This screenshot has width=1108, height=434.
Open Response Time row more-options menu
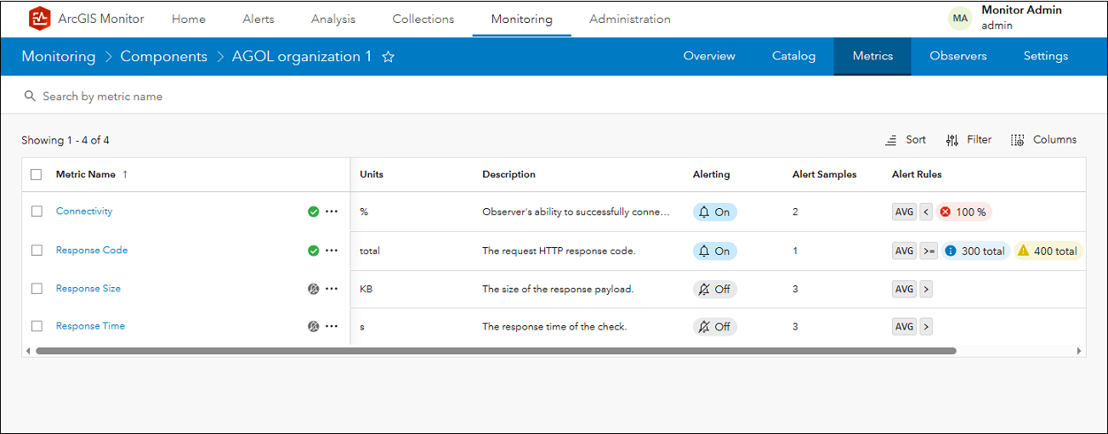[332, 326]
